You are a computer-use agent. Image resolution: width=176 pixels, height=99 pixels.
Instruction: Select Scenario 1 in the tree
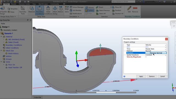(9, 34)
